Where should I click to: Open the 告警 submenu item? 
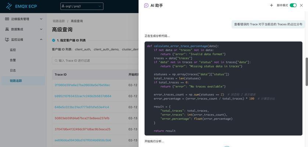click(x=13, y=60)
